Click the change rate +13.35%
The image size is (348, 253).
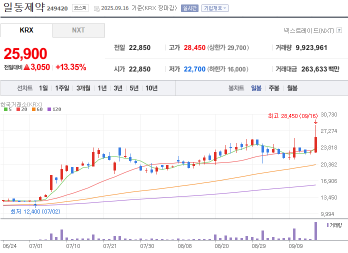[71, 67]
